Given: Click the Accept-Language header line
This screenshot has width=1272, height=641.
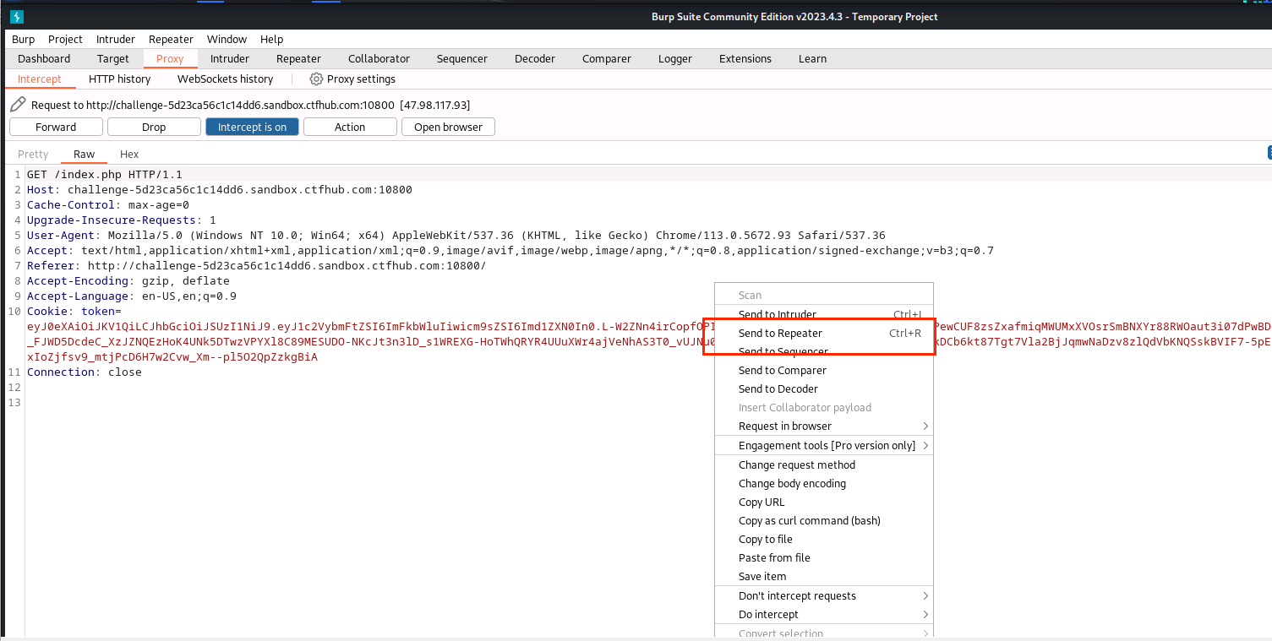Looking at the screenshot, I should [x=132, y=296].
